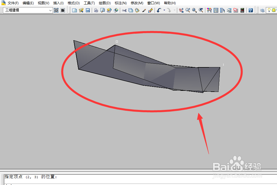Click the document icon beside the File menu
This screenshot has height=185, width=277.
pos(3,3)
